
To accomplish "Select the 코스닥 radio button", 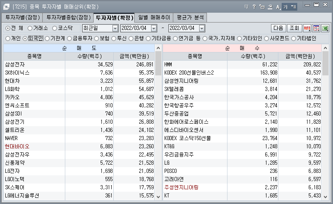I will [x=55, y=28].
